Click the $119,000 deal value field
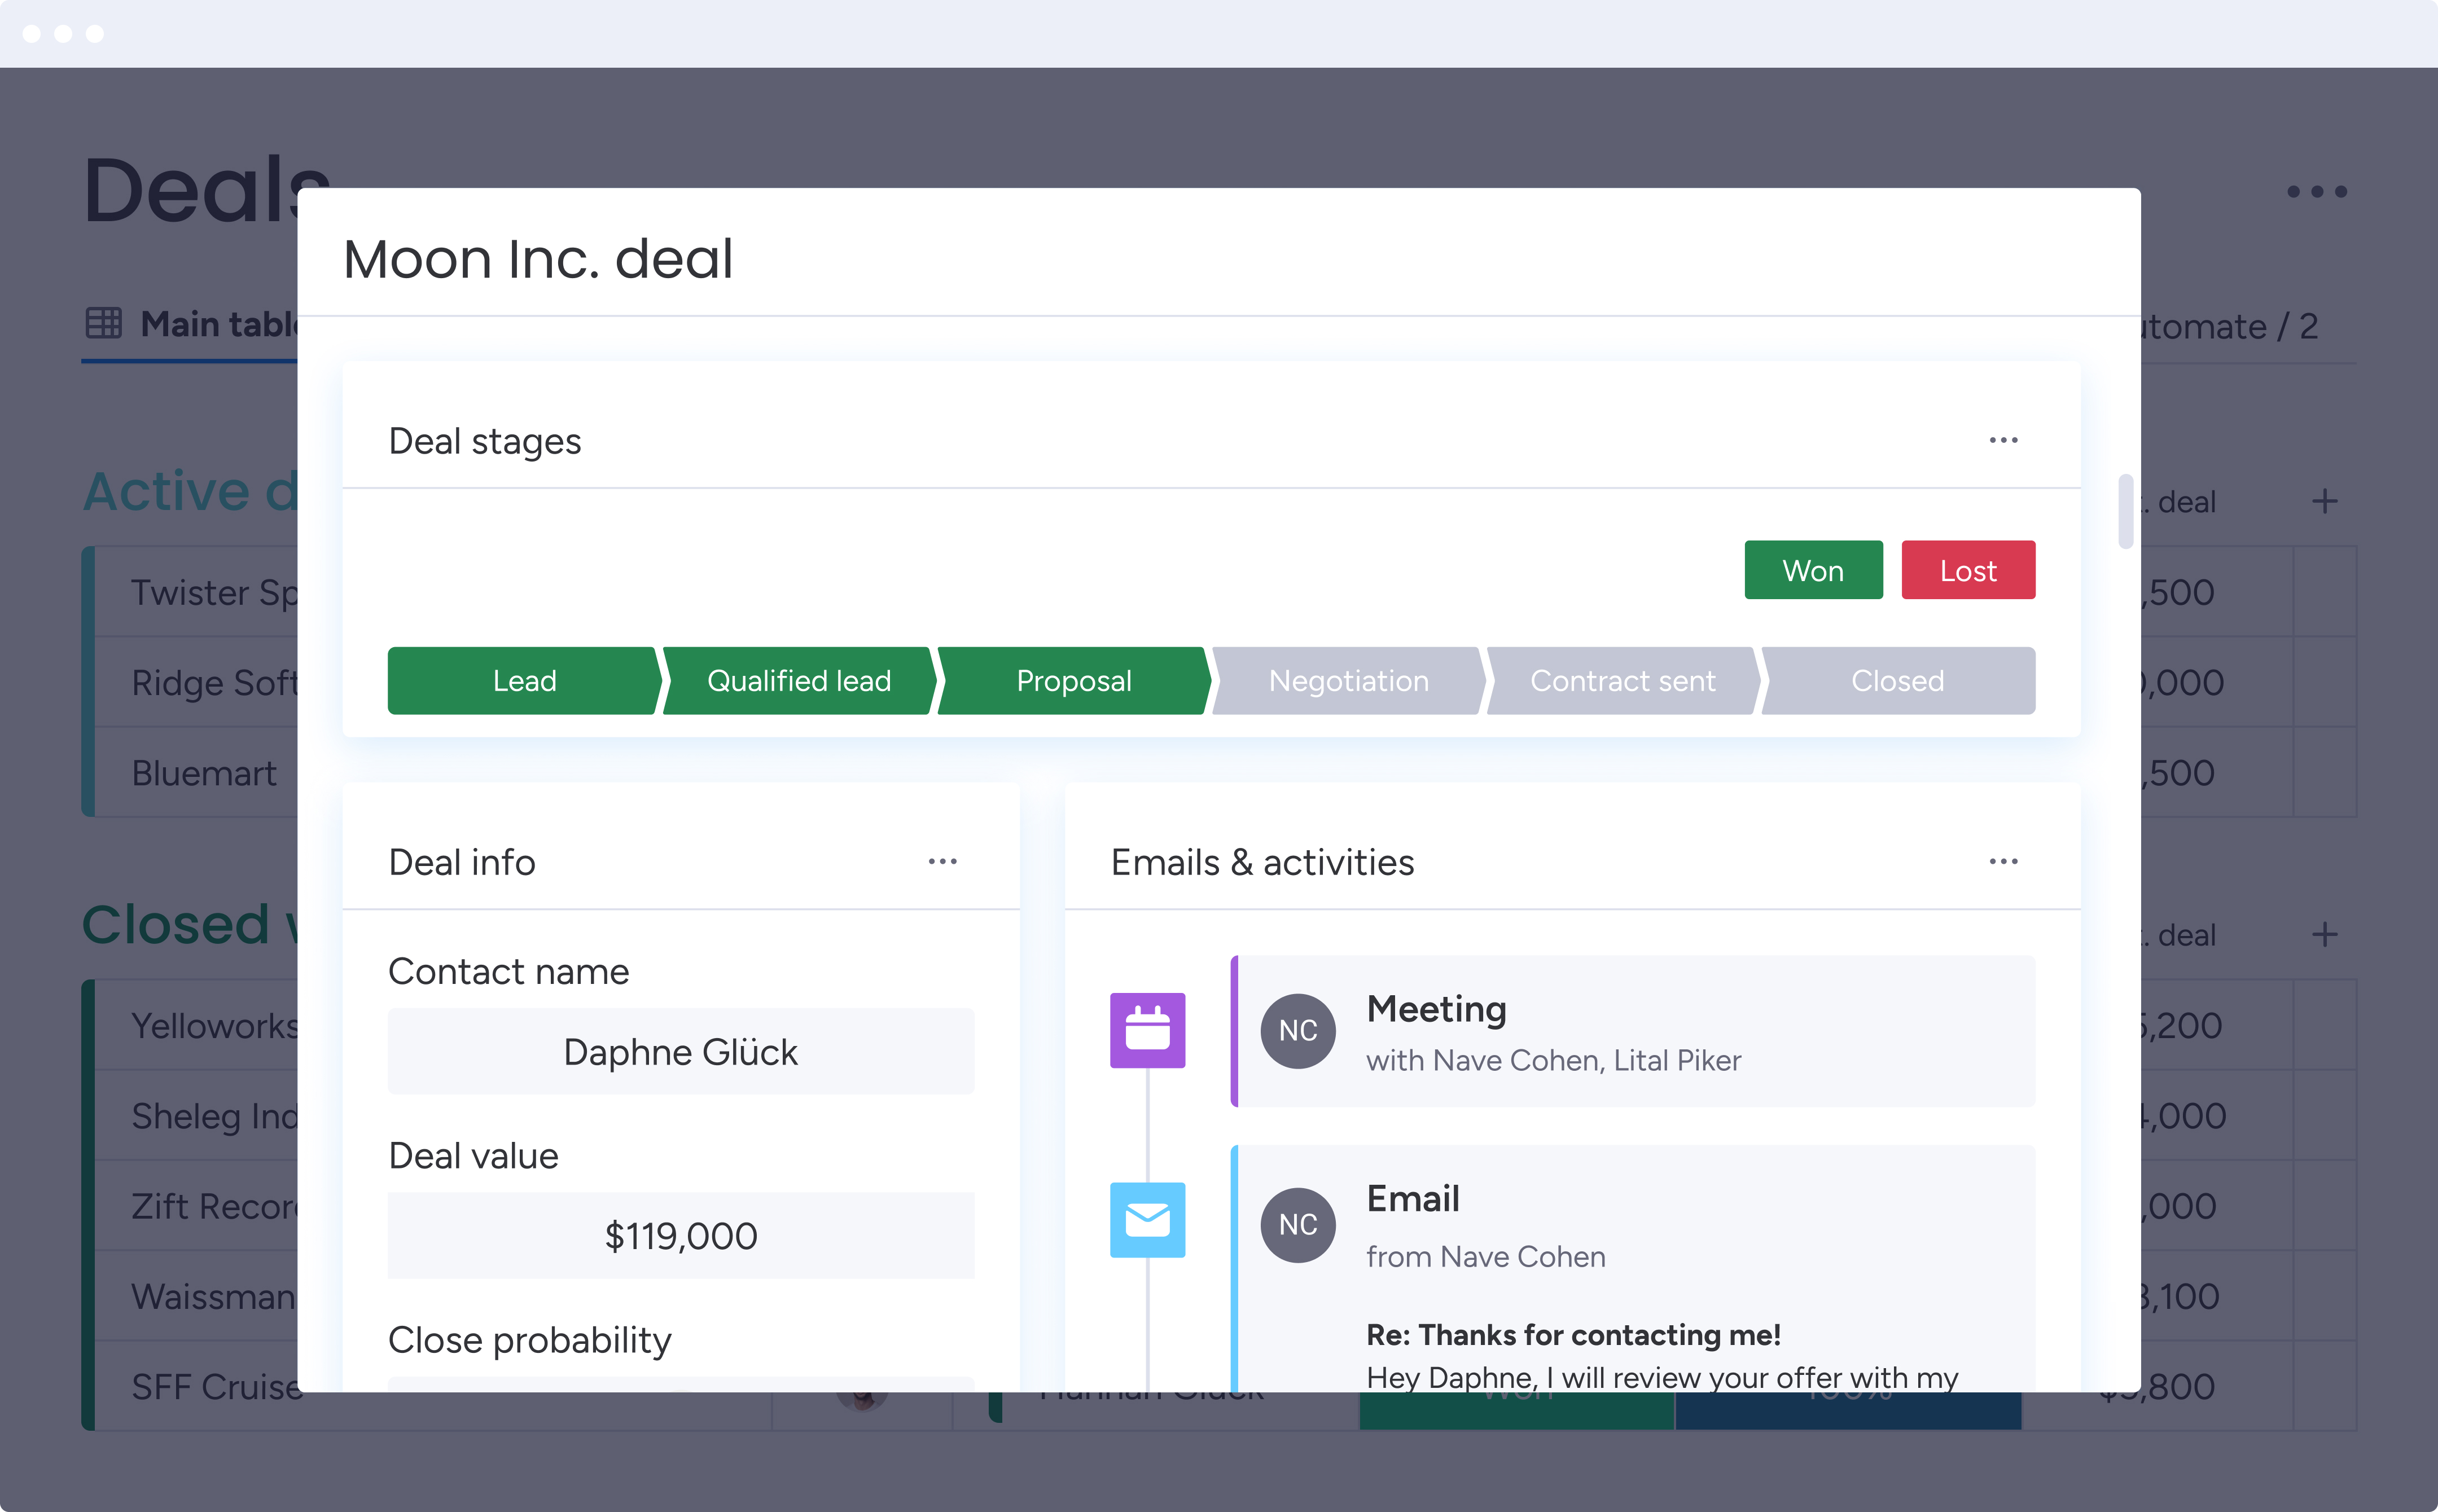 [x=680, y=1236]
